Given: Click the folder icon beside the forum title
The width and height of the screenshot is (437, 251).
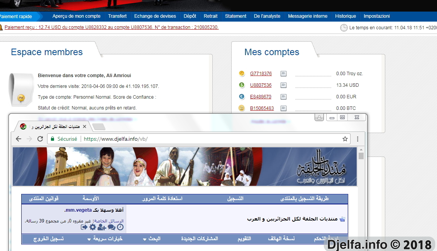Looking at the screenshot, I should click(x=342, y=219).
